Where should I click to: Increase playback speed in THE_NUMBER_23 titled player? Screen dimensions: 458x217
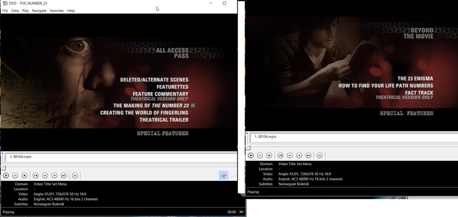54,176
